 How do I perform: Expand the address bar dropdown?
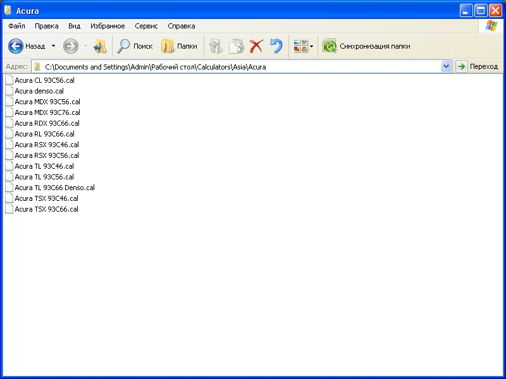[446, 67]
